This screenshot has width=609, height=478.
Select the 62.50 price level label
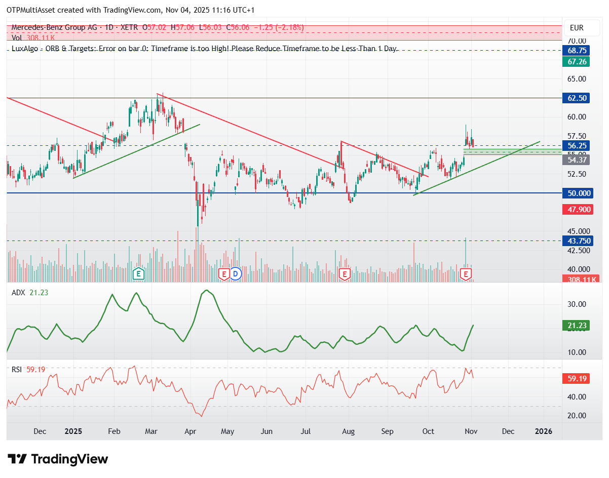click(577, 98)
